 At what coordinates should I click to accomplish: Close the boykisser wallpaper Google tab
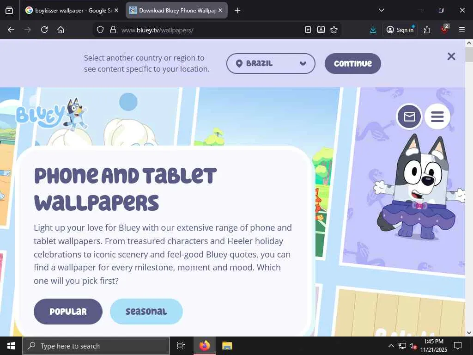[116, 10]
